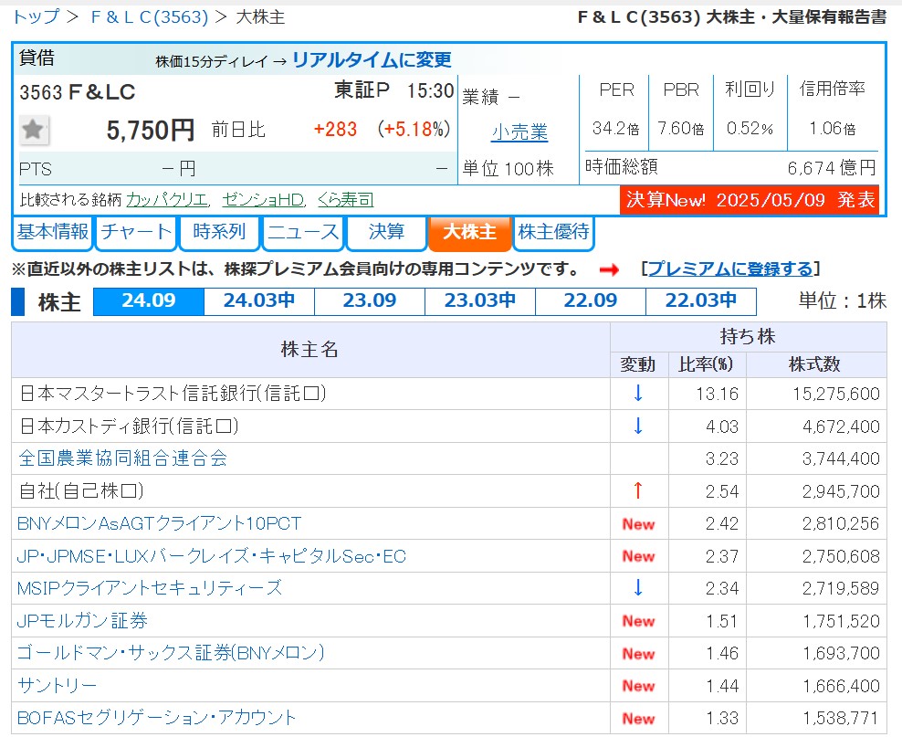Image resolution: width=902 pixels, height=737 pixels.
Task: Click the PBR value 7.60倍
Action: tap(680, 128)
